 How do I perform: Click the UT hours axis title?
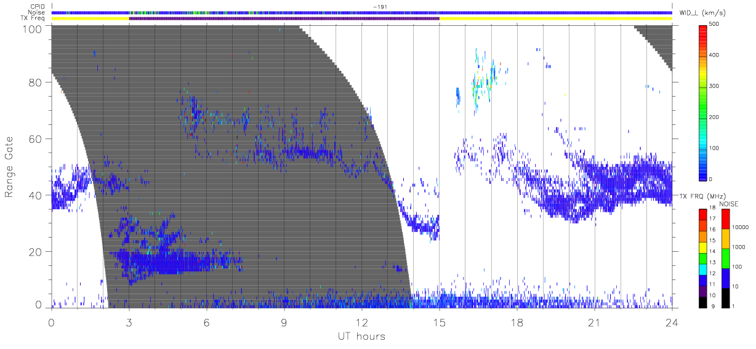pyautogui.click(x=361, y=336)
